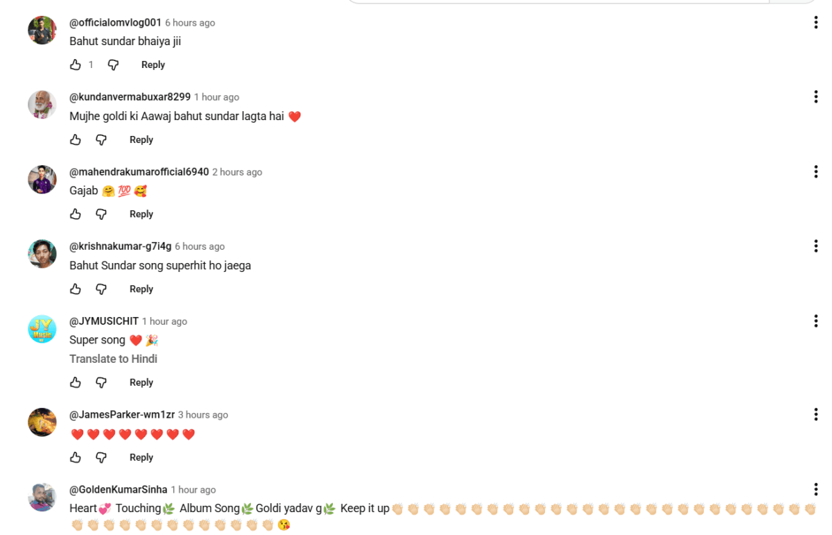Image resolution: width=832 pixels, height=535 pixels.
Task: Like the 'Bahut Sundar song superhit' comment
Action: click(x=76, y=289)
